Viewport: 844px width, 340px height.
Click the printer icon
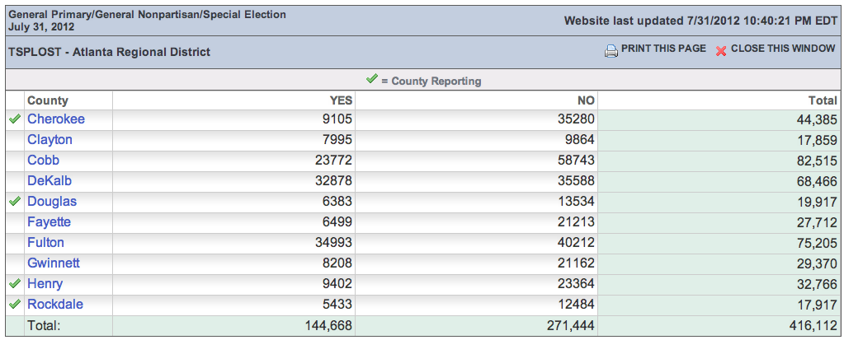[611, 50]
